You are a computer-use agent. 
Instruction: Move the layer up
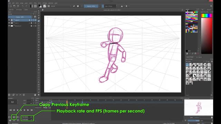[x=20, y=95]
